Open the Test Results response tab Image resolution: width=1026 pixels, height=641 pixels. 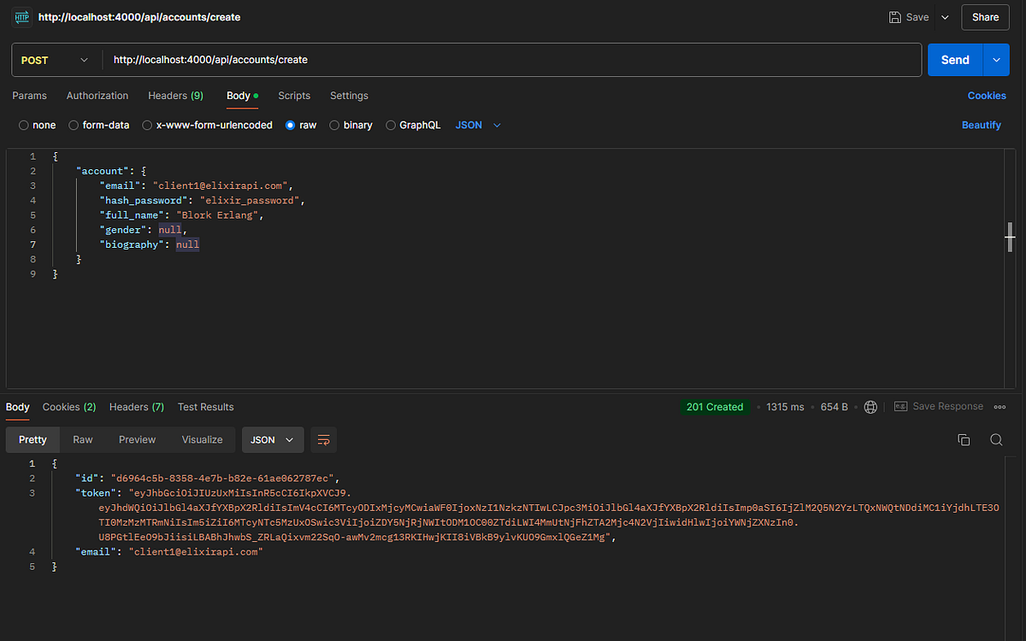pyautogui.click(x=205, y=407)
